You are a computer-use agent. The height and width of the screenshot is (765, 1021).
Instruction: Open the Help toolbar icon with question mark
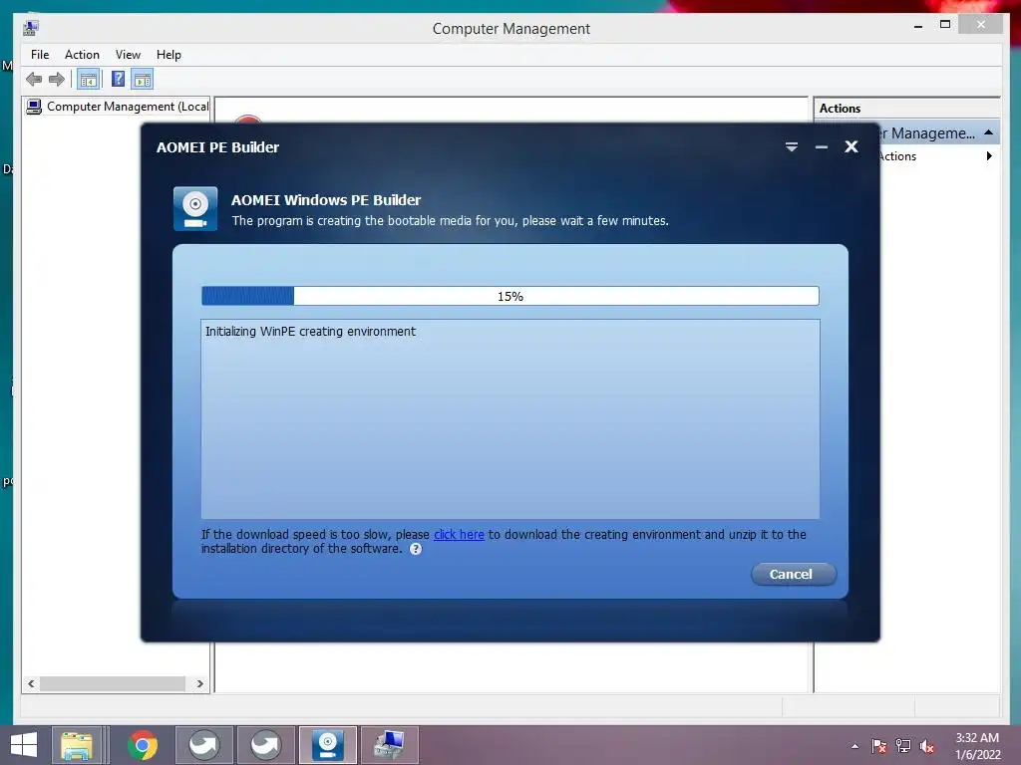pyautogui.click(x=118, y=80)
